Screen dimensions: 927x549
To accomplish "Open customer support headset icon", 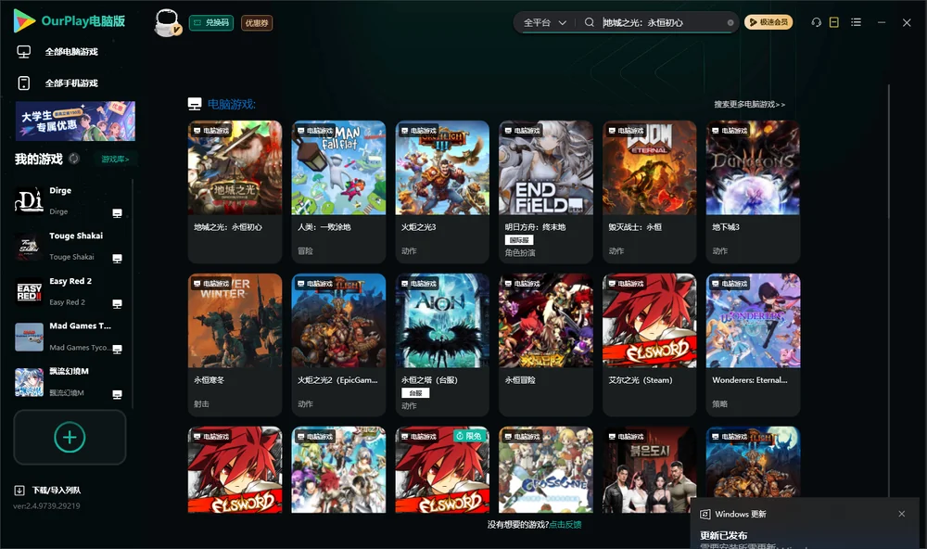I will tap(817, 22).
